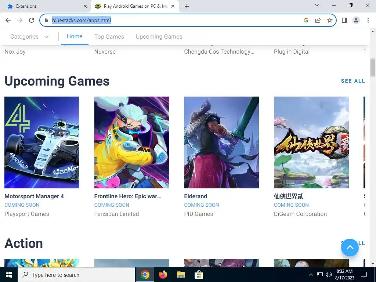376x282 pixels.
Task: Open the tab search chevron
Action: 317,5
